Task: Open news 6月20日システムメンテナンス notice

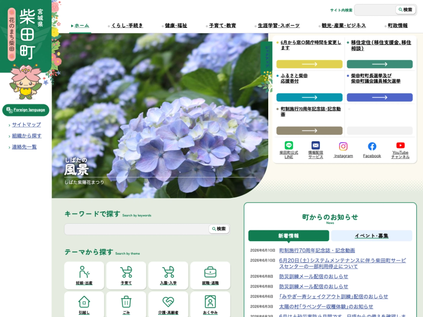Action: point(343,263)
